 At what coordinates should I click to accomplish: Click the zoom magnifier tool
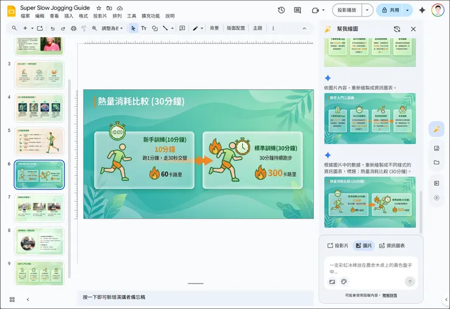click(94, 28)
